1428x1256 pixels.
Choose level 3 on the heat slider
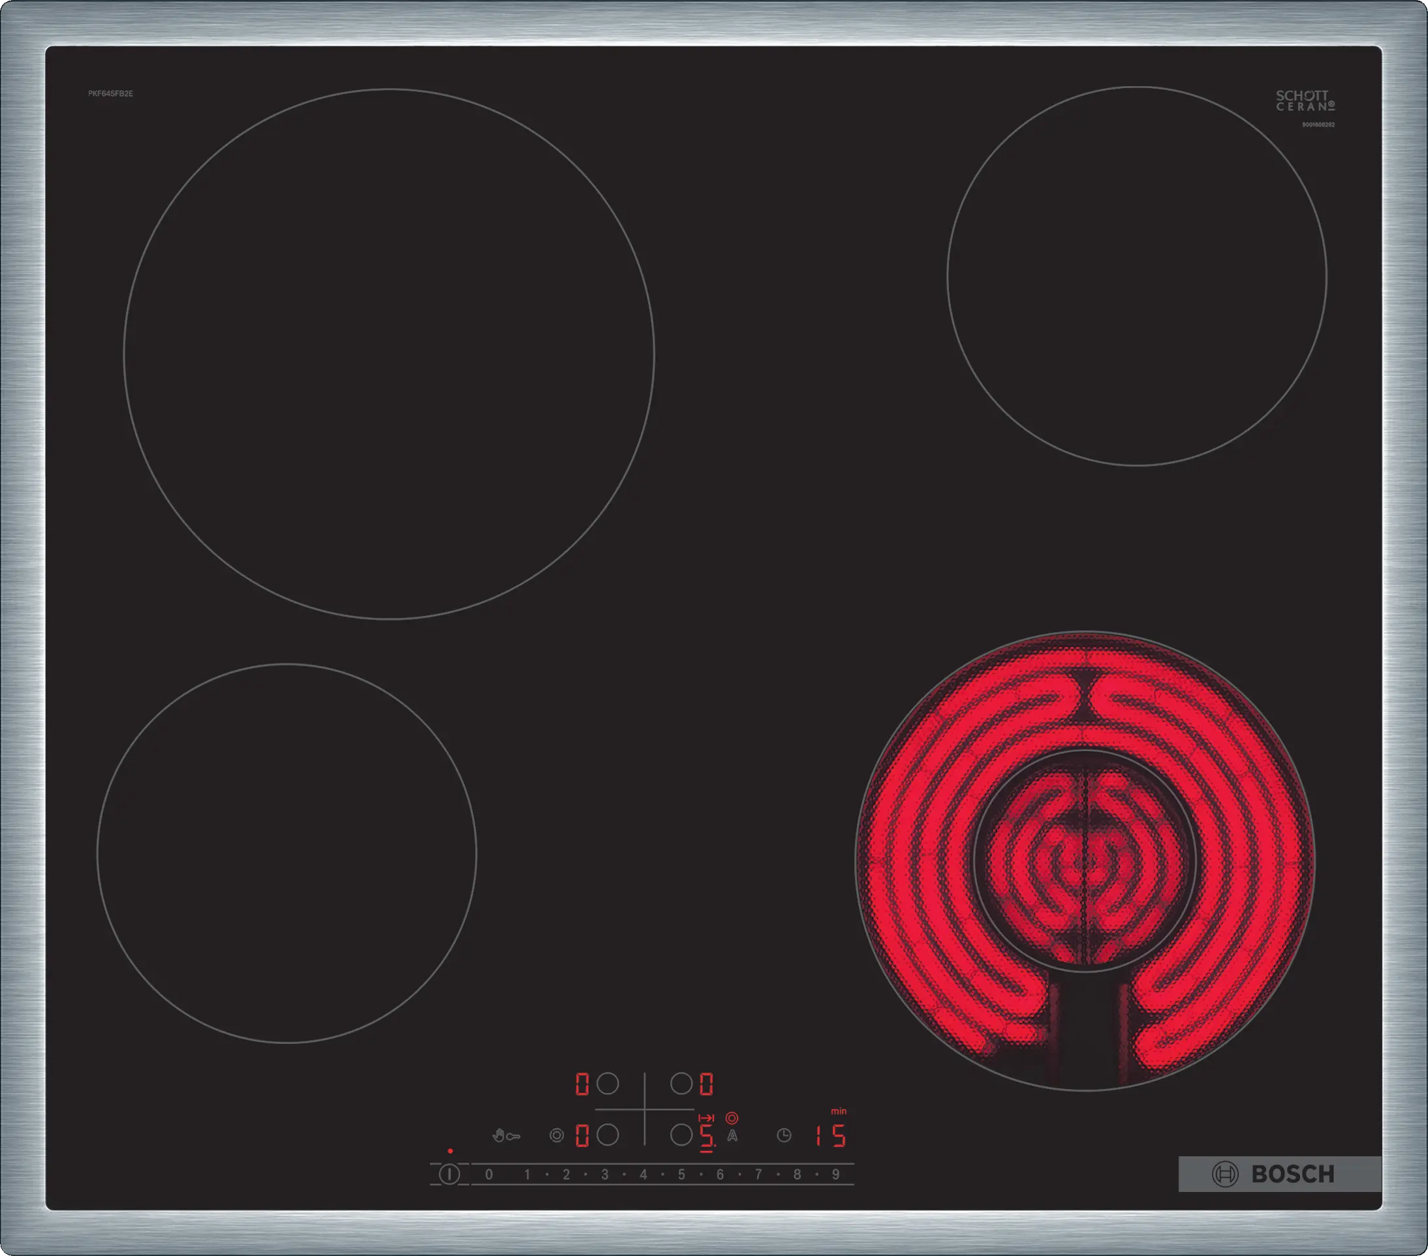(604, 1175)
